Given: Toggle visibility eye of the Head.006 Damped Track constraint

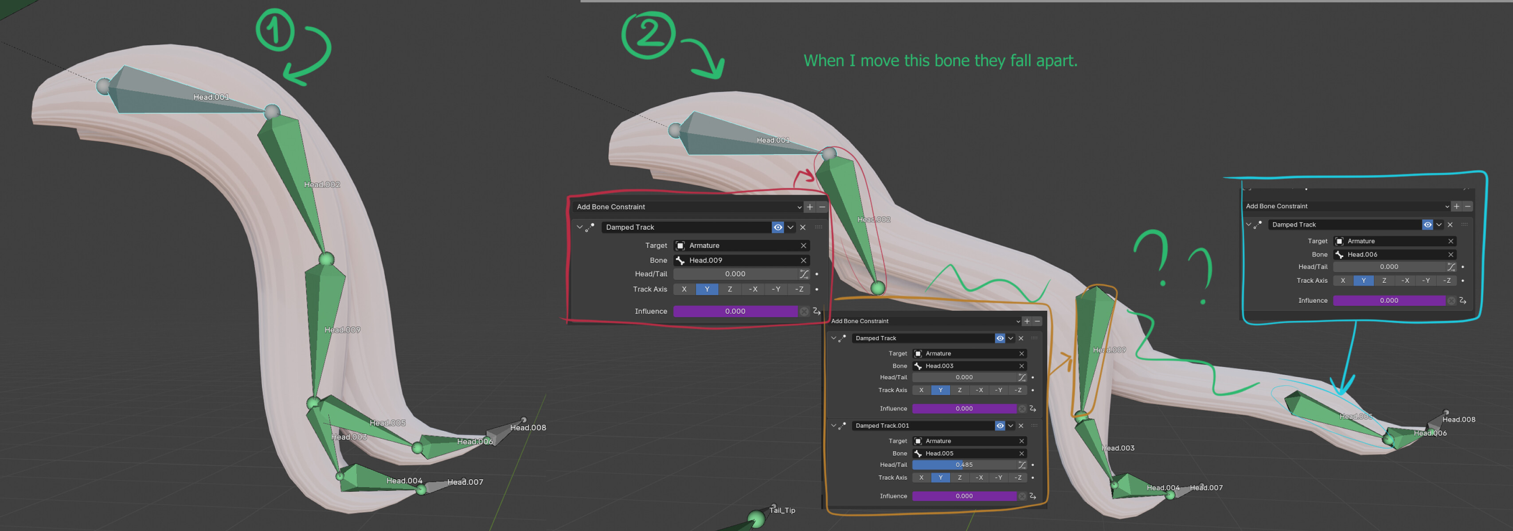Looking at the screenshot, I should 1427,225.
